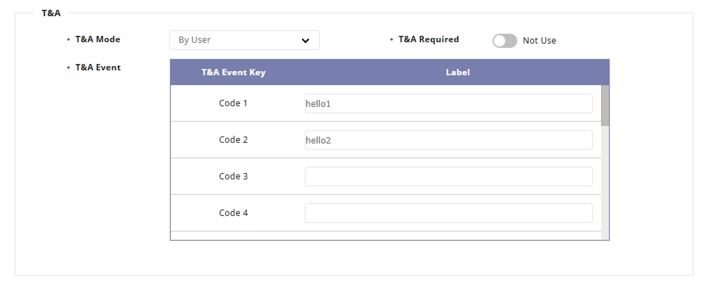
Task: Select the Code 3 key cell
Action: coord(234,177)
